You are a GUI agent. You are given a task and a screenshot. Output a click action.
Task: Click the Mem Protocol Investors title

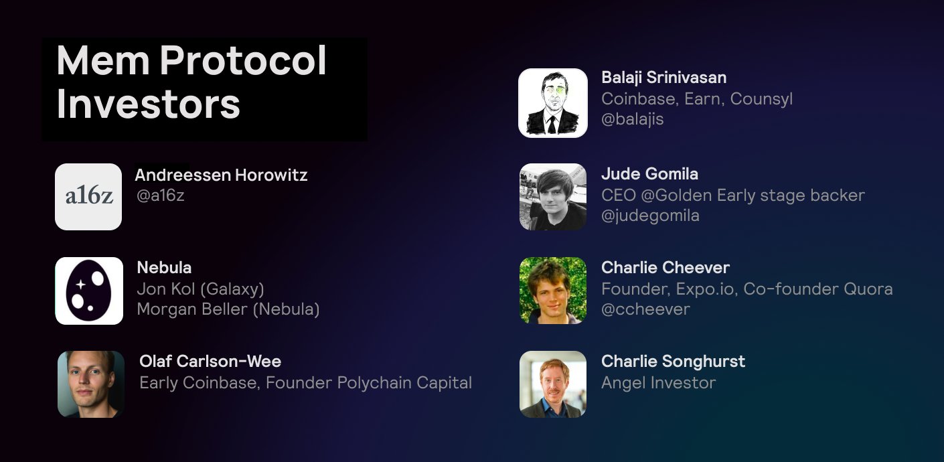[x=191, y=82]
